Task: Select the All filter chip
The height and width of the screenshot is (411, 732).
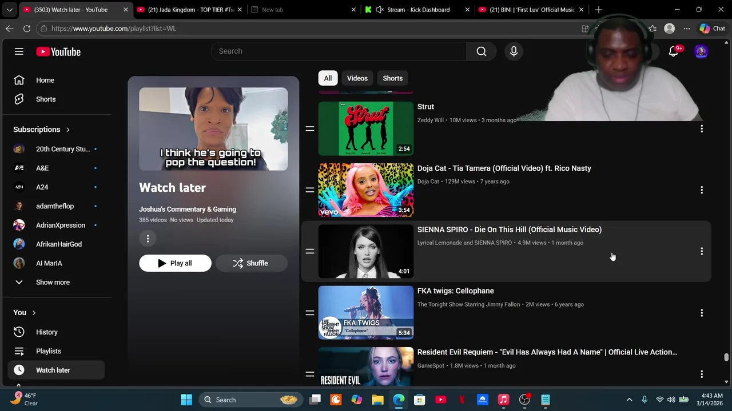Action: pyautogui.click(x=328, y=78)
